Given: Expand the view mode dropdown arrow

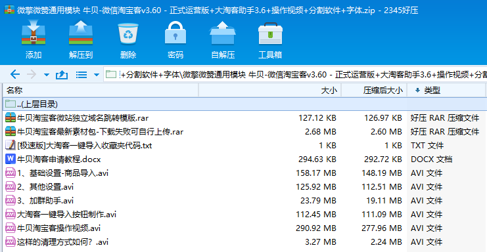Looking at the screenshot, I should [x=96, y=75].
